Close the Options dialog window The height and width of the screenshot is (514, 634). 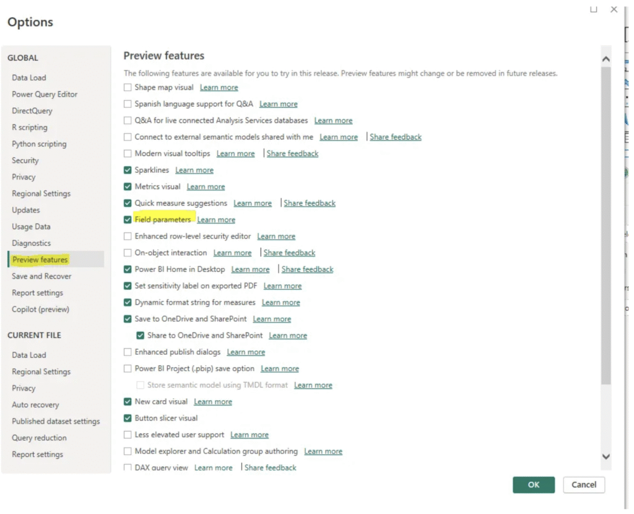pyautogui.click(x=614, y=9)
